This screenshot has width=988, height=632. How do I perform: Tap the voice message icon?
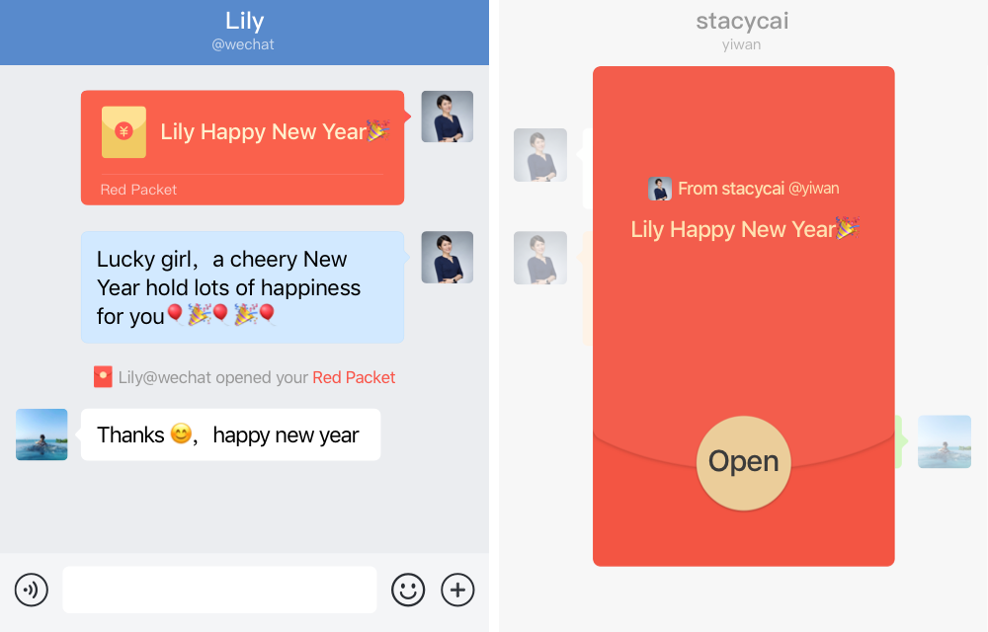coord(31,590)
